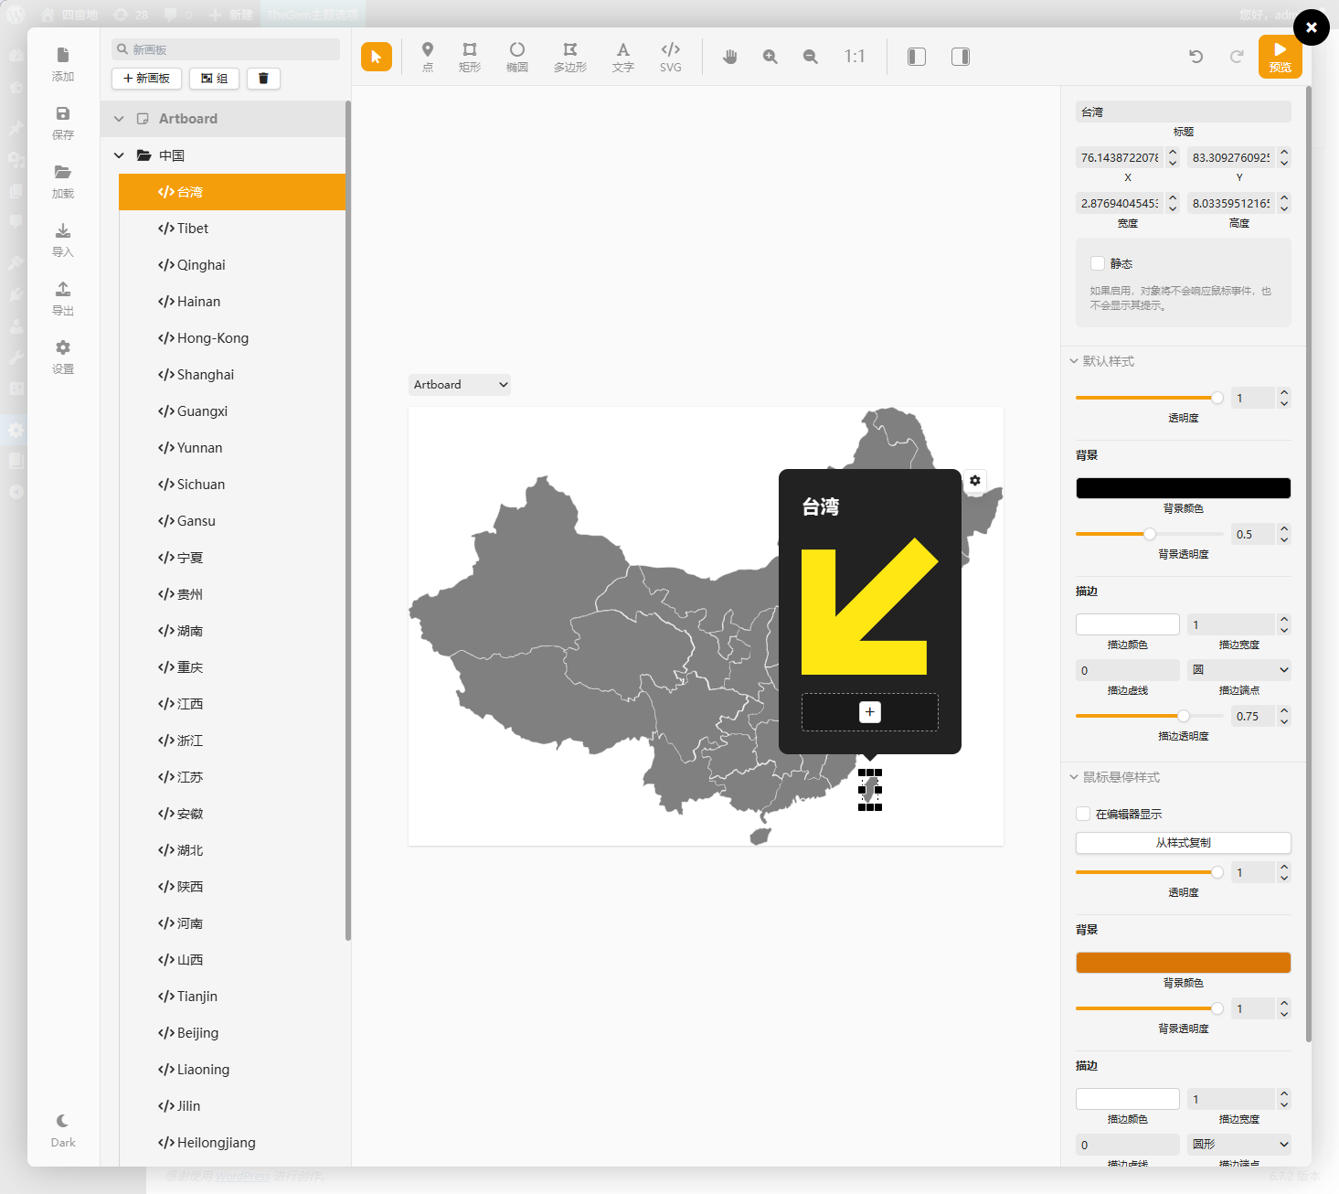Viewport: 1339px width, 1194px height.
Task: Open the black background color swatch
Action: [1183, 488]
